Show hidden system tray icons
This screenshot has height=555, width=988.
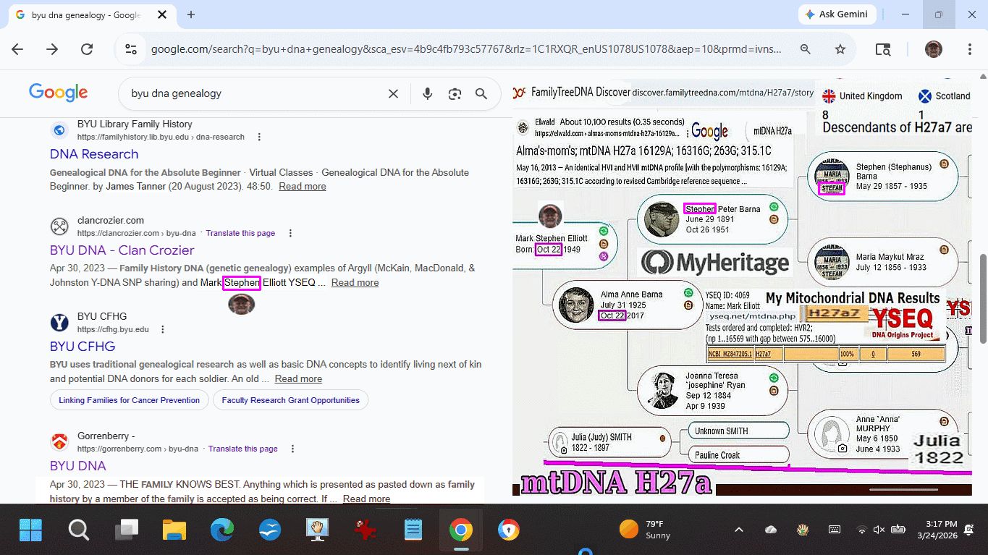[738, 530]
